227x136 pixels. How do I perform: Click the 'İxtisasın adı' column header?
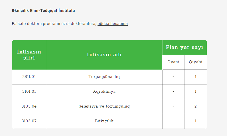point(104,55)
